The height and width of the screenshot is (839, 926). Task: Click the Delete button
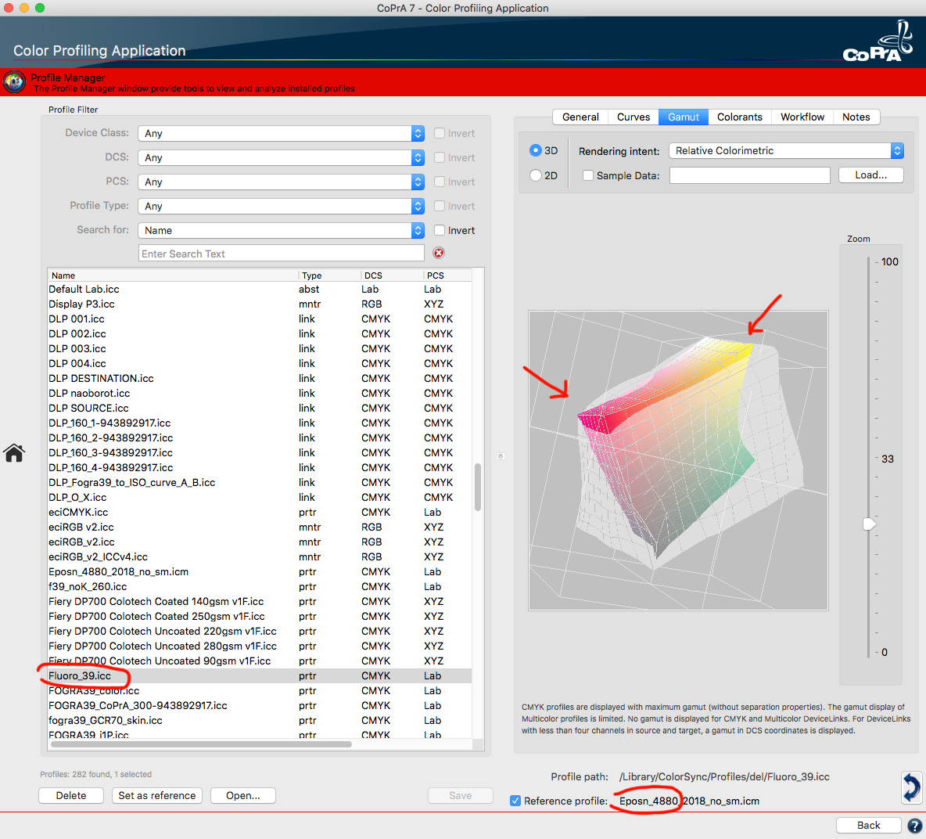[71, 795]
